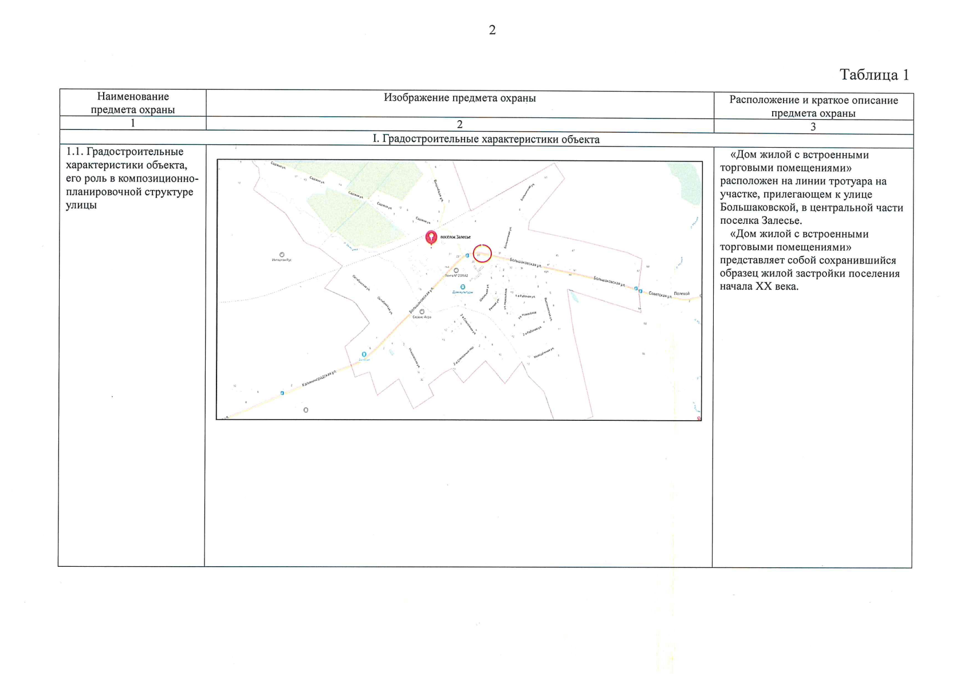The height and width of the screenshot is (687, 972).
Task: Click the page number at the top
Action: click(492, 30)
